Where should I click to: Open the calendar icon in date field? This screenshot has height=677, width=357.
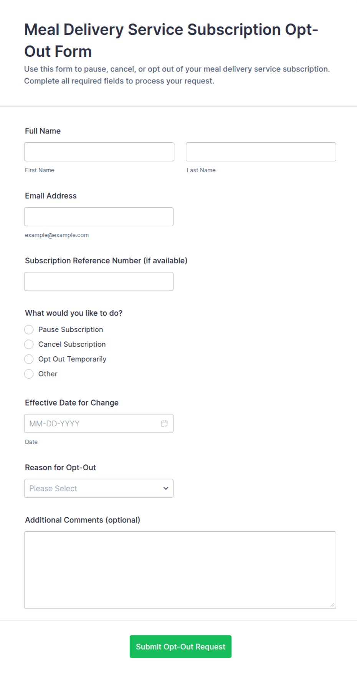point(164,423)
